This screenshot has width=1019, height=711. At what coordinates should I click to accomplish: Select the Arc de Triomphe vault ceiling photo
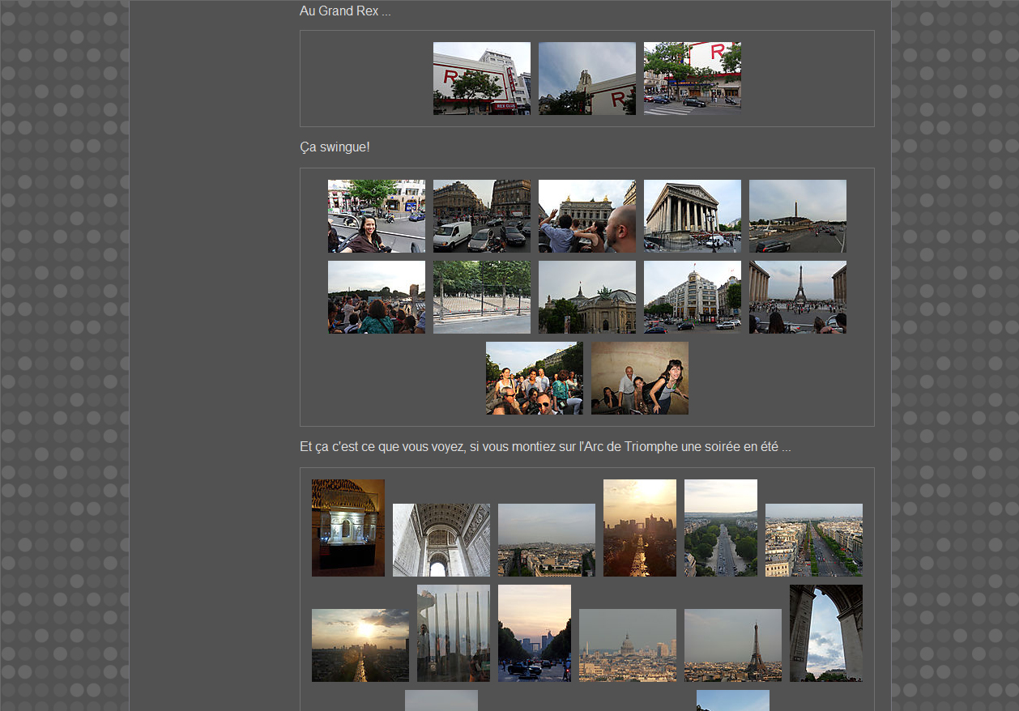441,540
